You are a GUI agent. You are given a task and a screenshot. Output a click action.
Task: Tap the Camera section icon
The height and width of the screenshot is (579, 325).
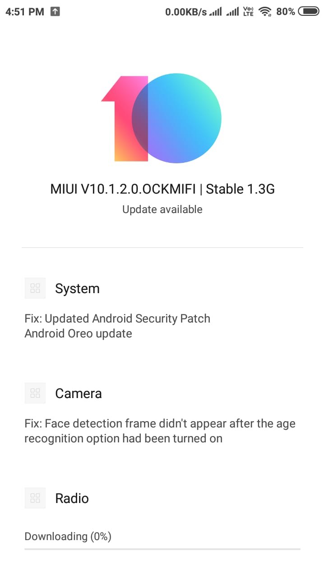point(35,393)
